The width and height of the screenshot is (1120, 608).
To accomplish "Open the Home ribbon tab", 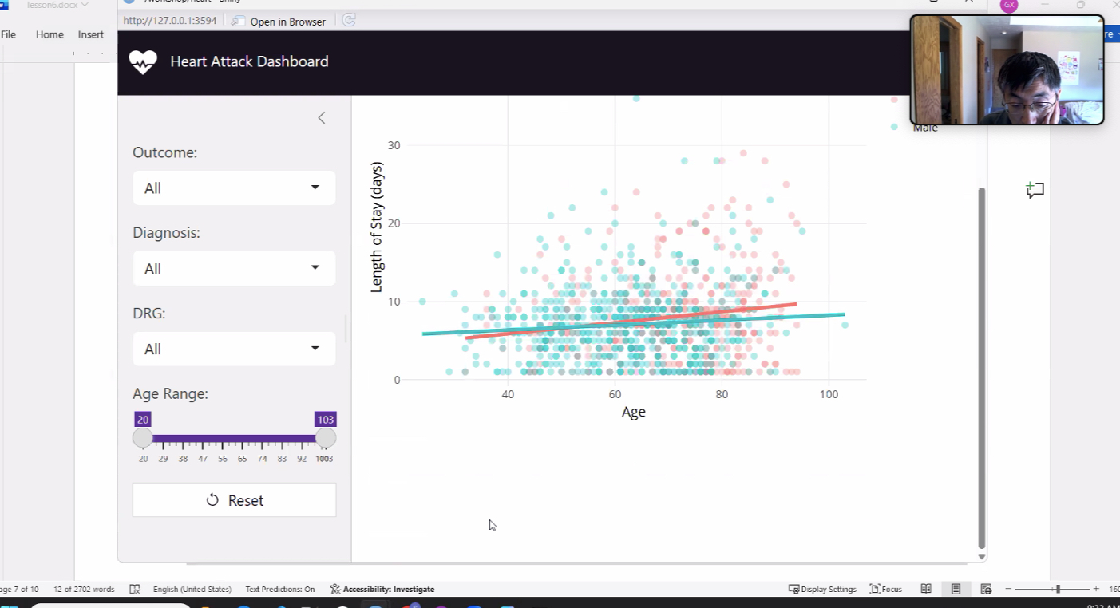I will tap(49, 34).
